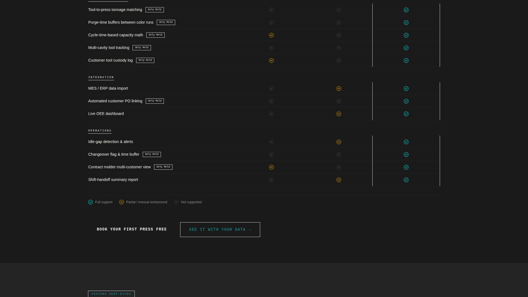Click the Not supported legend label
Viewport: 528px width, 297px height.
coord(191,202)
